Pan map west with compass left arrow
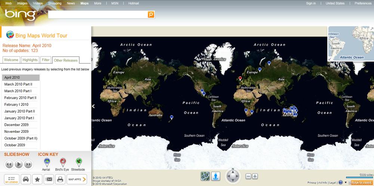 coord(228,176)
